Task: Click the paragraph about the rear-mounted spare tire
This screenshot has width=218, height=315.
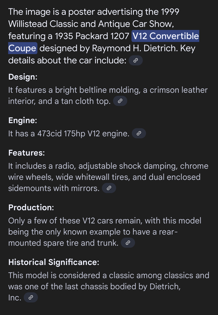Action: pyautogui.click(x=105, y=232)
